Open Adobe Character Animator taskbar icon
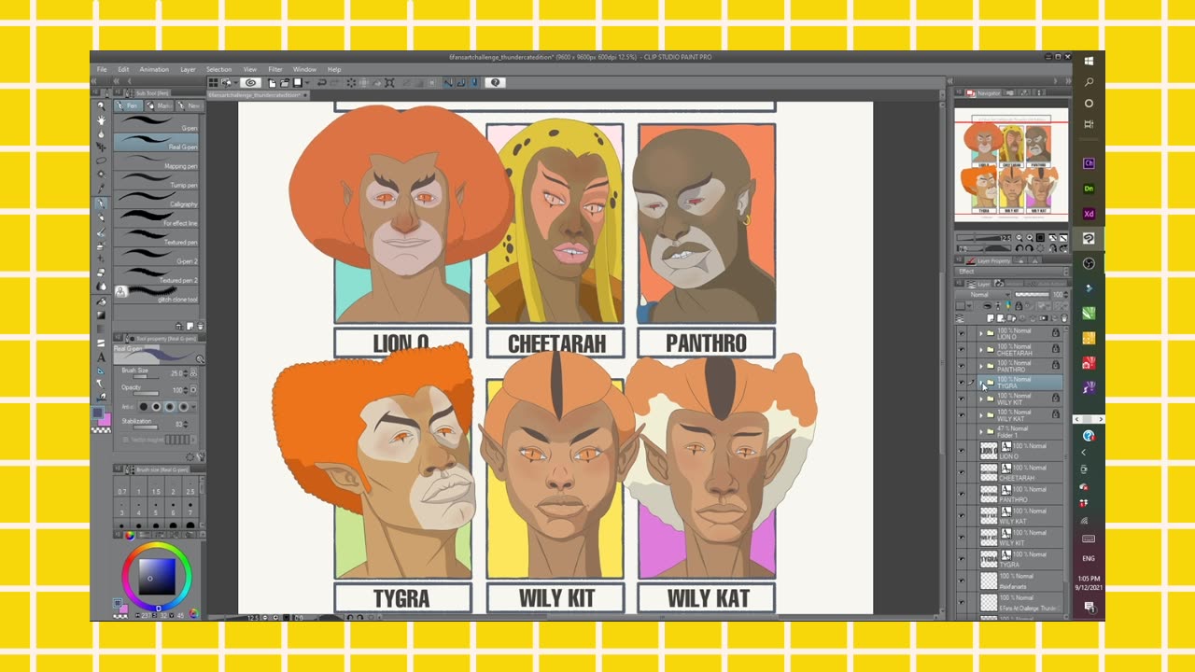1195x672 pixels. click(1089, 163)
